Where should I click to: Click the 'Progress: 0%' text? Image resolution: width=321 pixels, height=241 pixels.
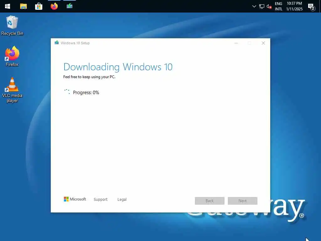(86, 93)
